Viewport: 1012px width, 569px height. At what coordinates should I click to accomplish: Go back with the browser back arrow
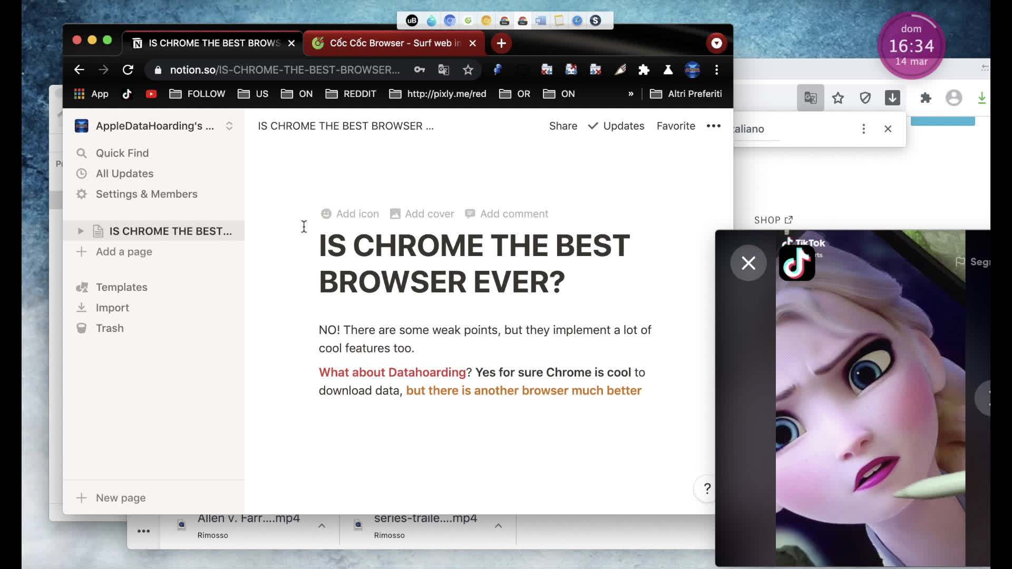coord(79,70)
